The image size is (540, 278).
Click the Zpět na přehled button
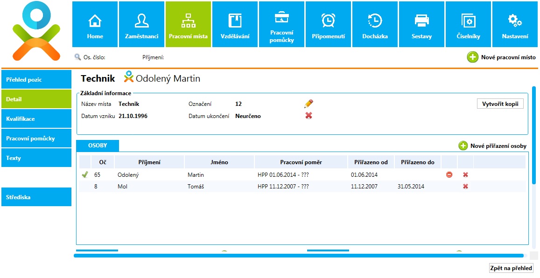[x=511, y=268]
